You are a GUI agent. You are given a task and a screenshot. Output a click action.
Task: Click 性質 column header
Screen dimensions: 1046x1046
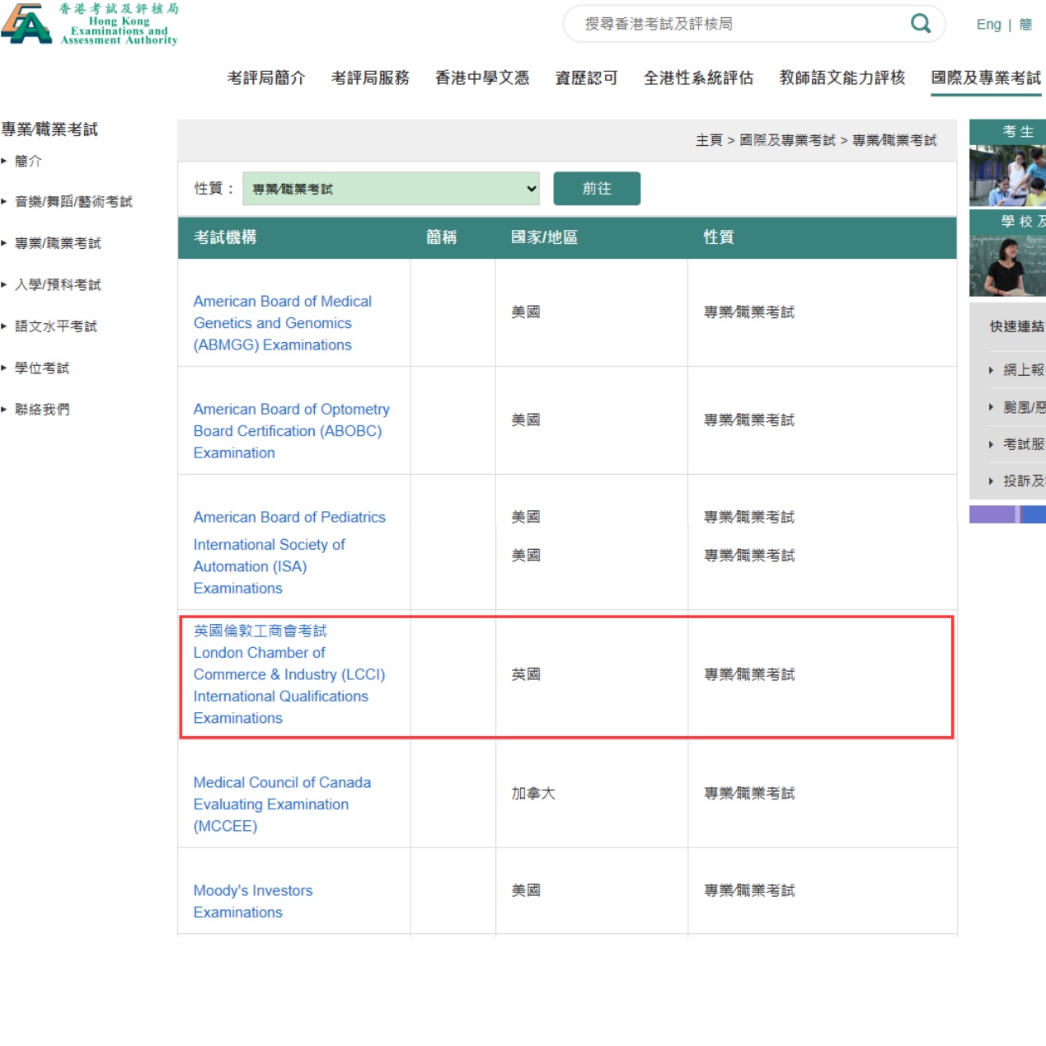coord(719,237)
